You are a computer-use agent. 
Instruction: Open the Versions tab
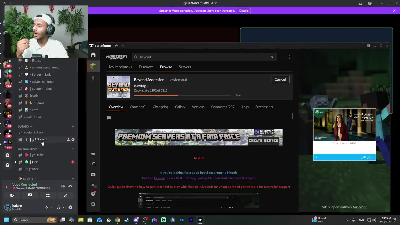pos(198,107)
